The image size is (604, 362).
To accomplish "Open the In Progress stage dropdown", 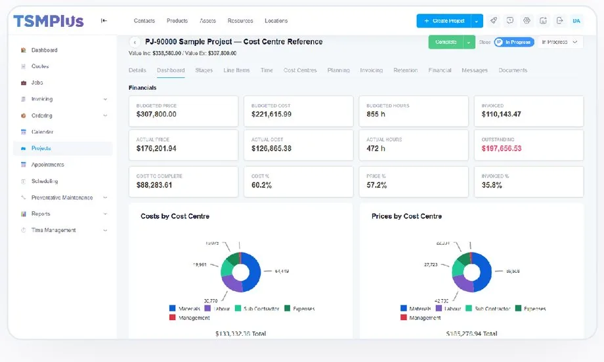I will pos(560,42).
